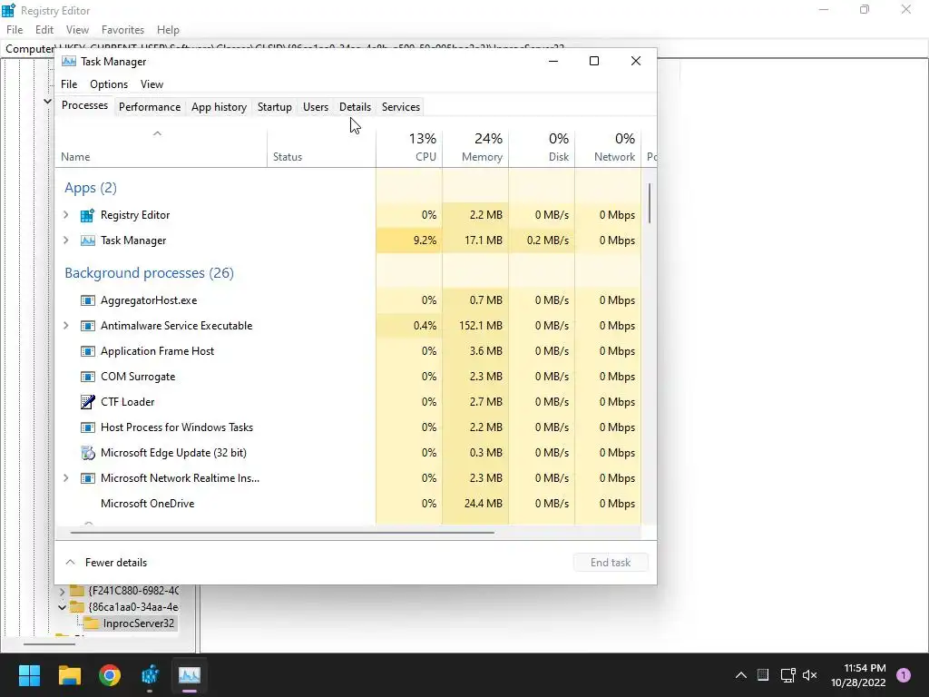Open the notification badge in tray
The height and width of the screenshot is (697, 929).
tap(904, 674)
